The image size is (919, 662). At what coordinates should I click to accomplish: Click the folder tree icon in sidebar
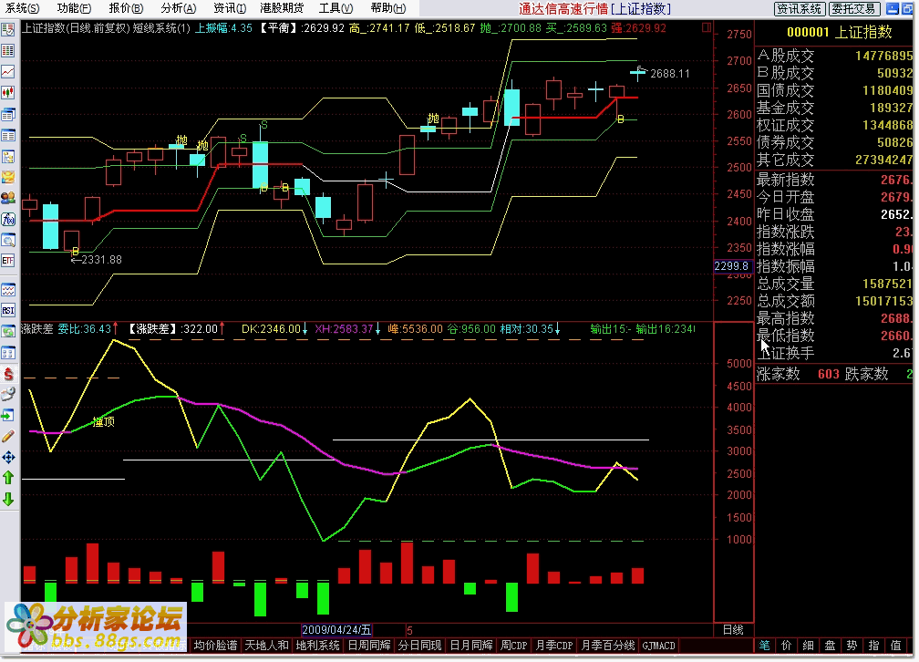point(8,157)
